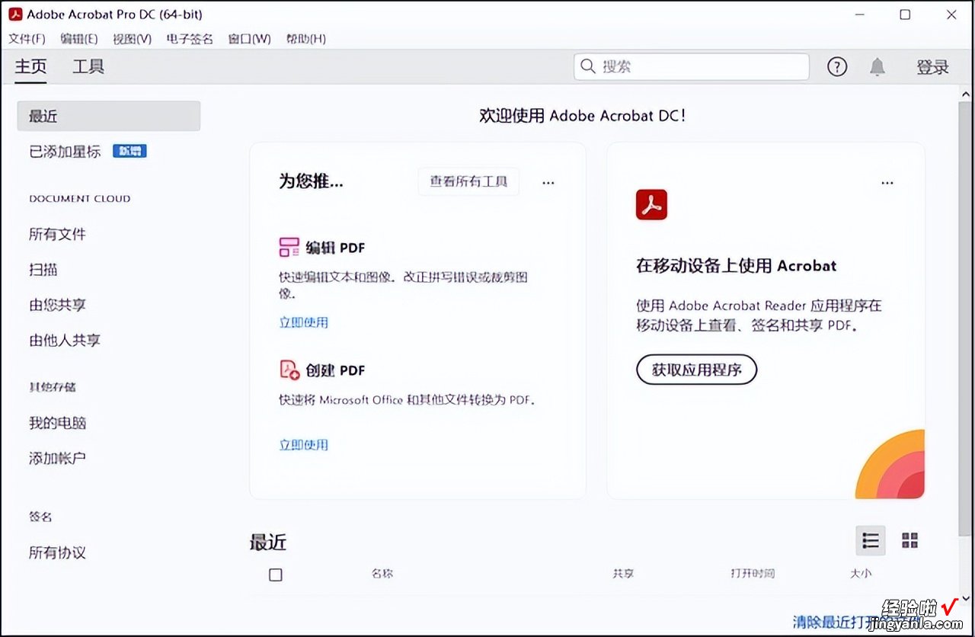Select 最近 in the sidebar

click(109, 116)
